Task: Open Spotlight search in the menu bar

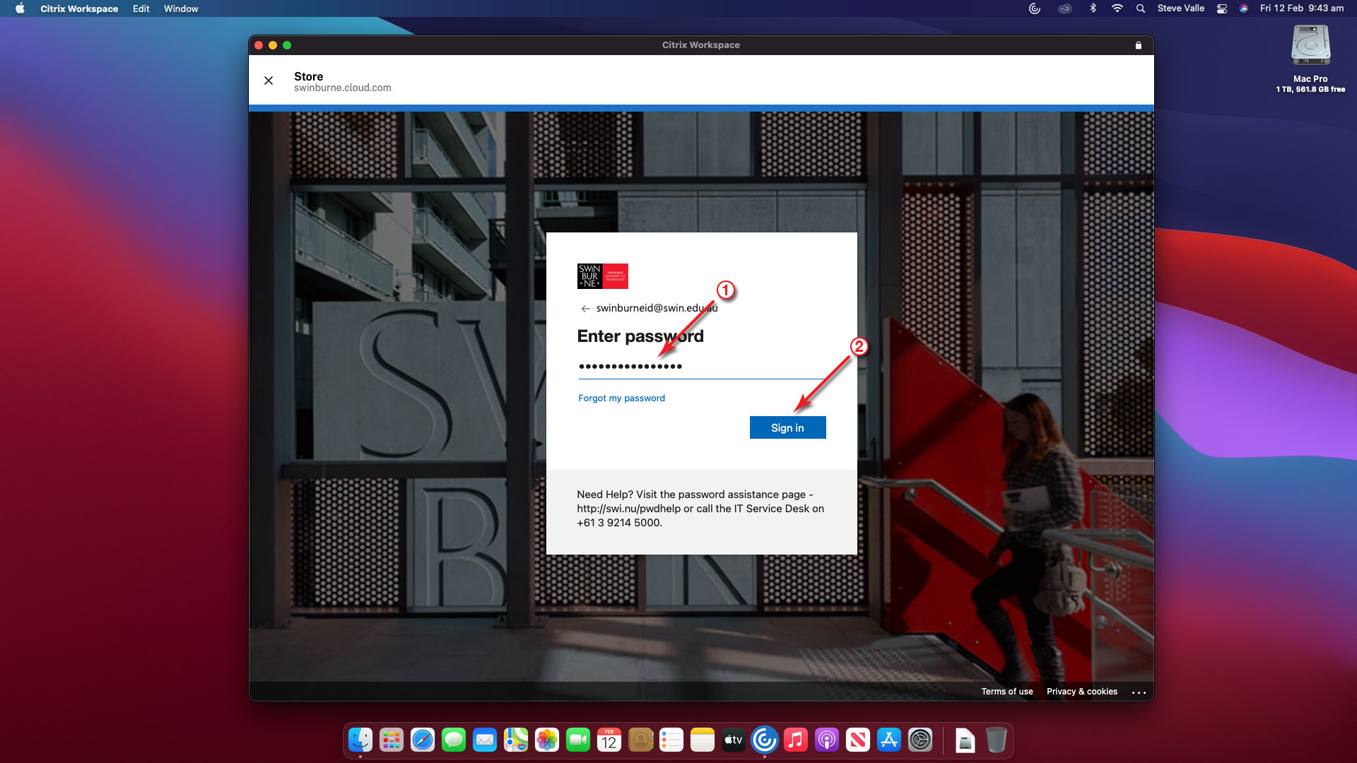Action: [x=1140, y=8]
